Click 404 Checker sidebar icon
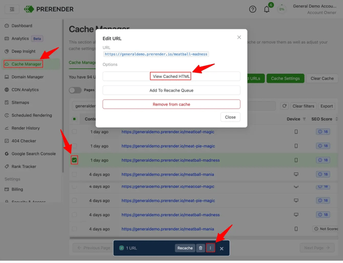This screenshot has height=263, width=343. (x=7, y=141)
